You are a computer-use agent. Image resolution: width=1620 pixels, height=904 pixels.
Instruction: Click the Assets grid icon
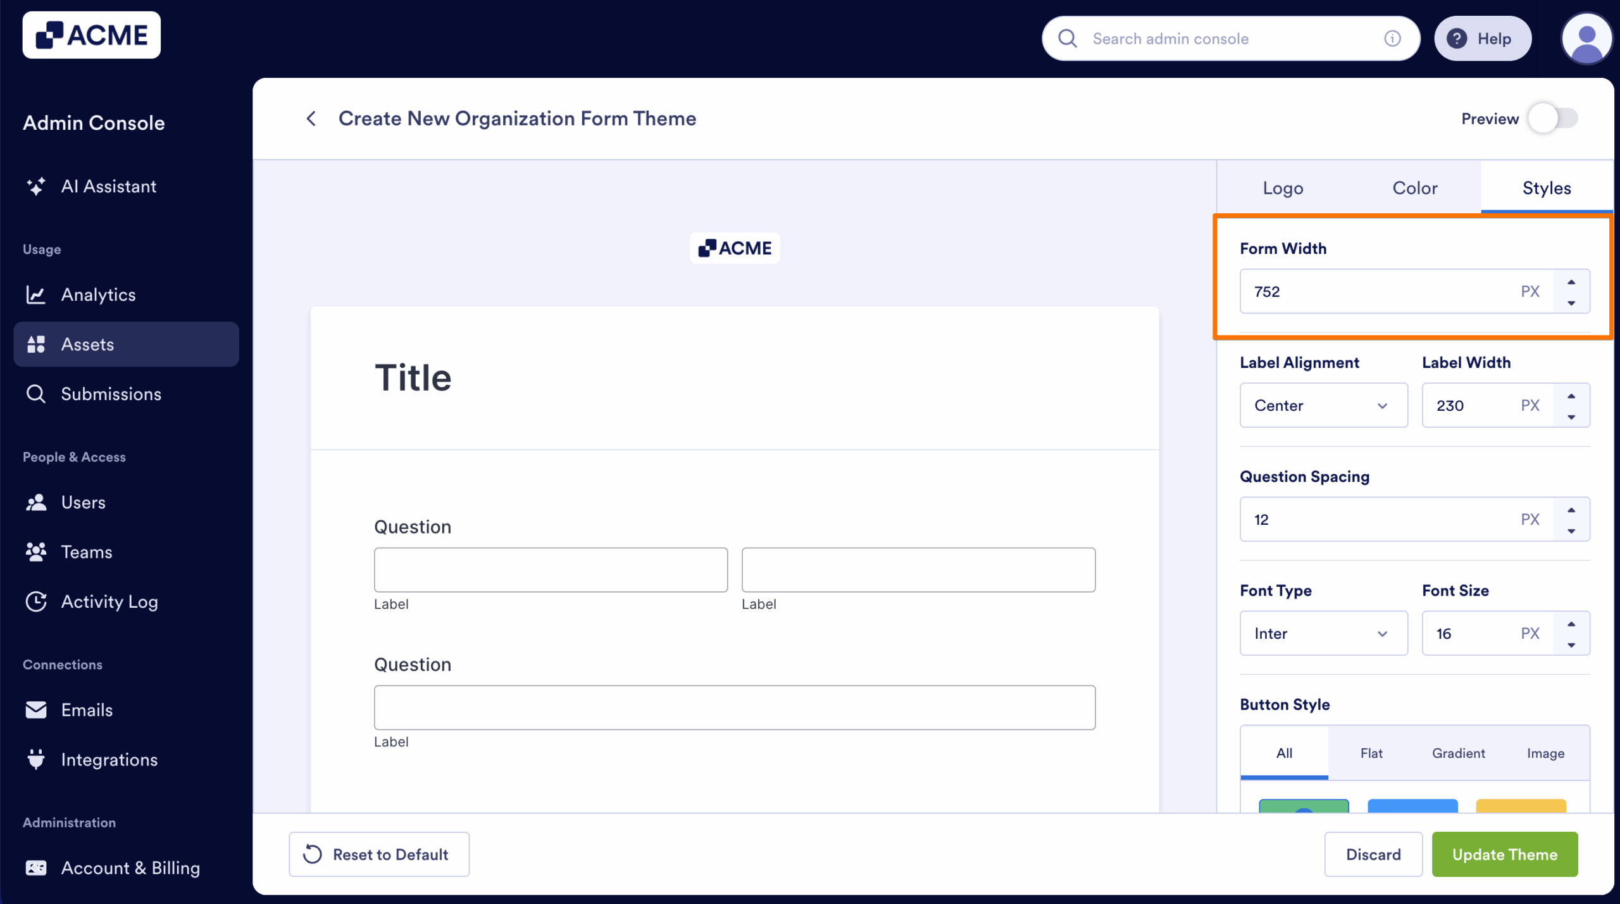pos(36,344)
